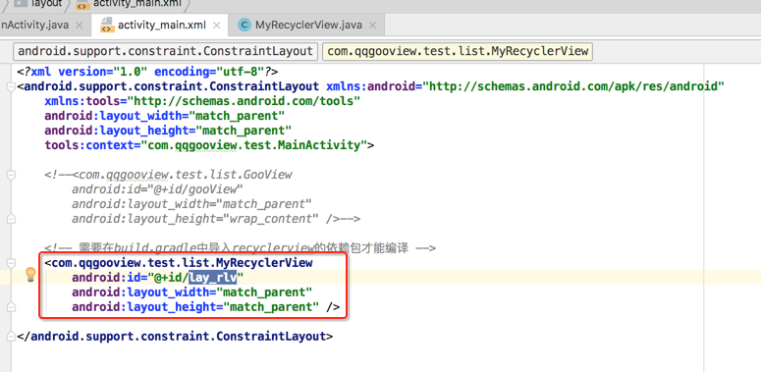The width and height of the screenshot is (761, 372).
Task: Click the xmlns:tools attribute line
Action: (x=202, y=101)
